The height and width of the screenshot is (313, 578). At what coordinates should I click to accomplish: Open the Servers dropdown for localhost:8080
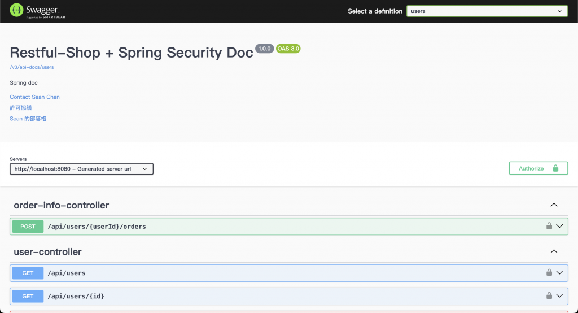(81, 169)
